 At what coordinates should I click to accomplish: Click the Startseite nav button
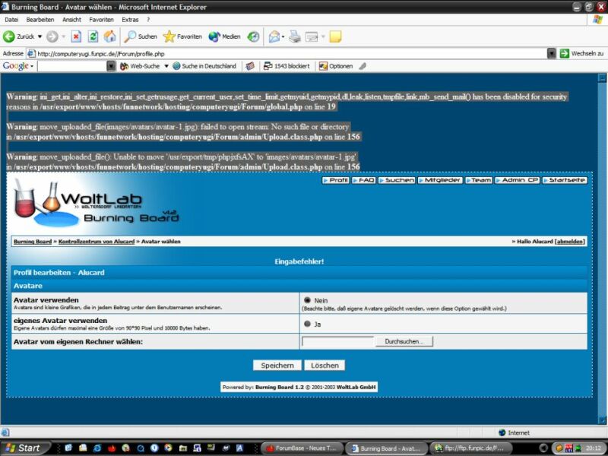pyautogui.click(x=565, y=180)
